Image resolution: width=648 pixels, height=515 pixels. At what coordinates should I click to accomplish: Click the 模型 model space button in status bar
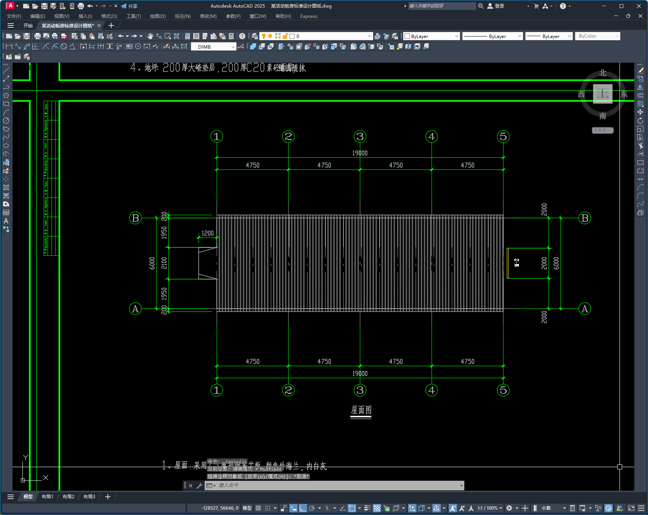point(247,508)
